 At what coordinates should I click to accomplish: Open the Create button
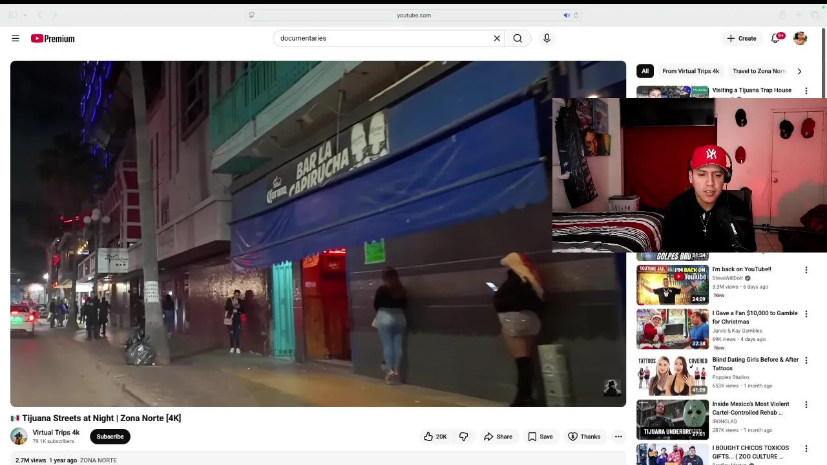coord(741,38)
